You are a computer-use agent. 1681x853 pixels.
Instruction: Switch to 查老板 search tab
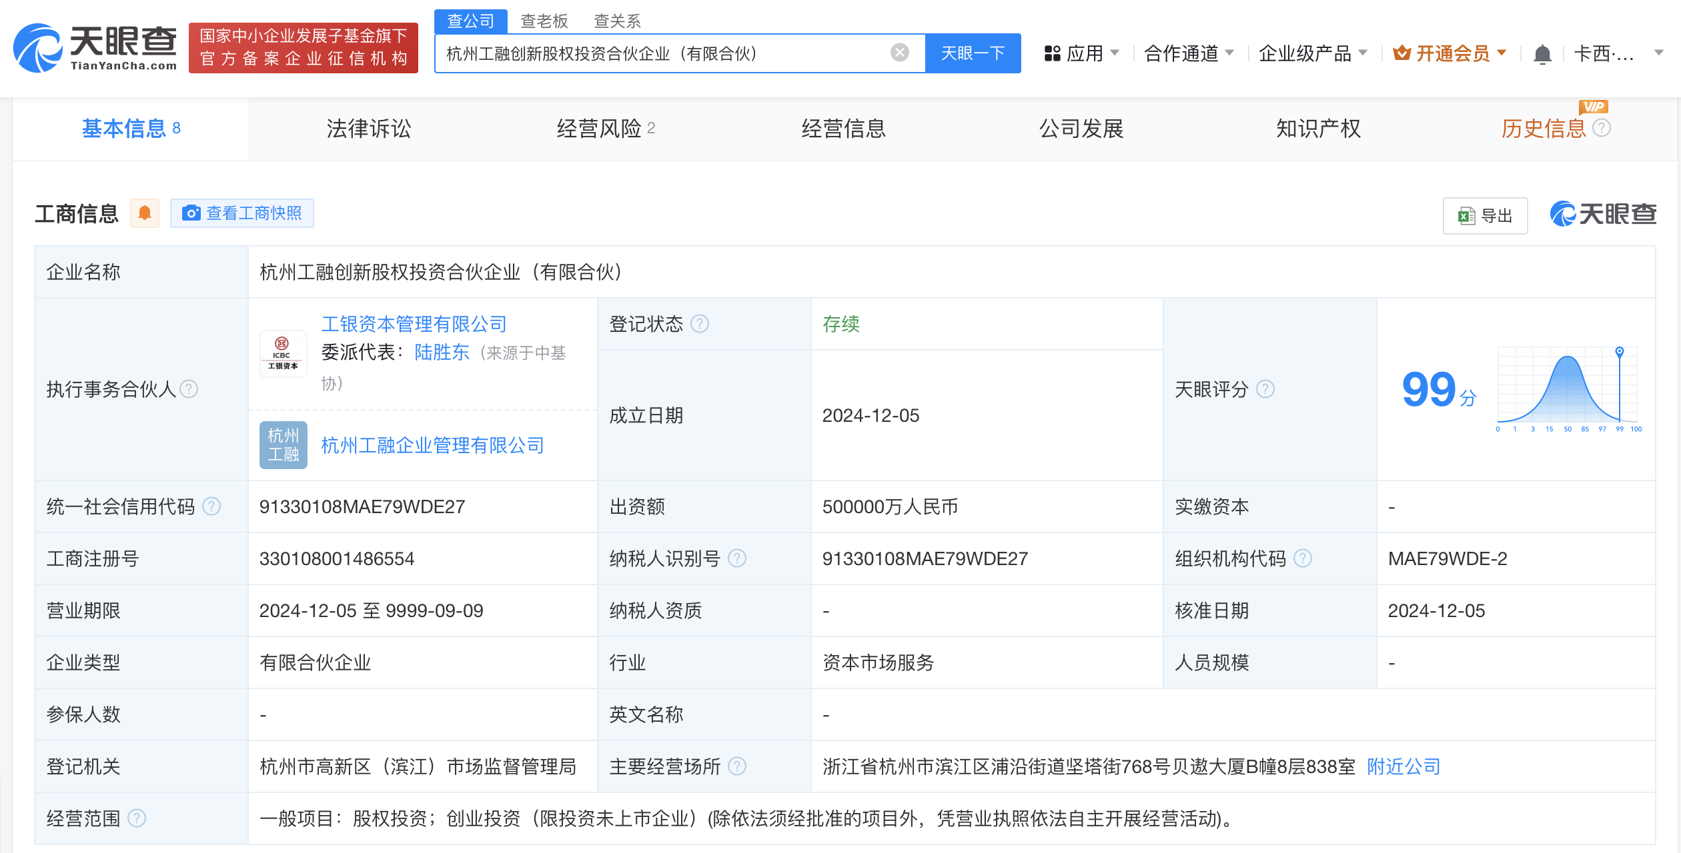(x=544, y=21)
